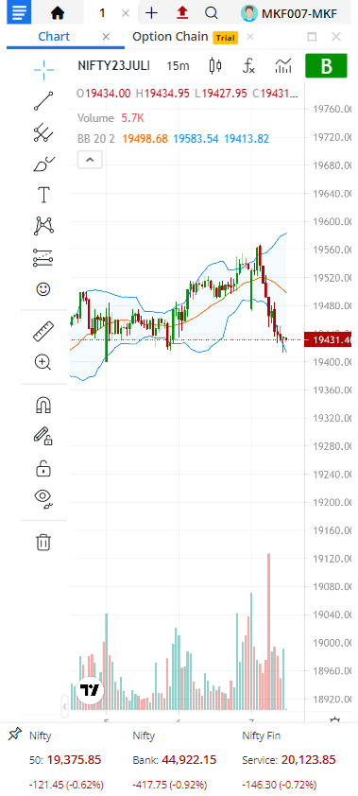Open the 15m timeframe dropdown
358x796 pixels.
(178, 66)
